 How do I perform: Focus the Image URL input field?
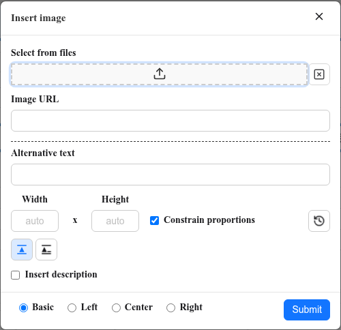point(170,121)
